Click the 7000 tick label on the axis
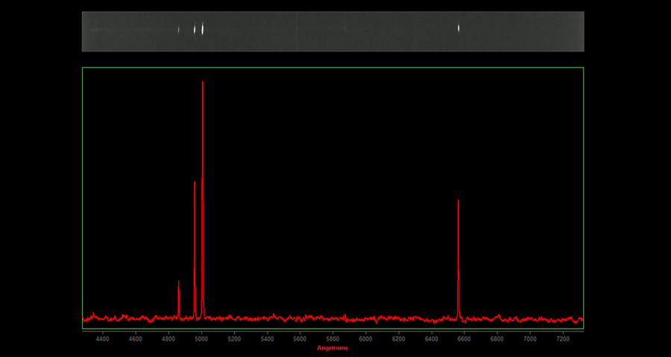Screen dimensions: 671x357 coord(529,338)
